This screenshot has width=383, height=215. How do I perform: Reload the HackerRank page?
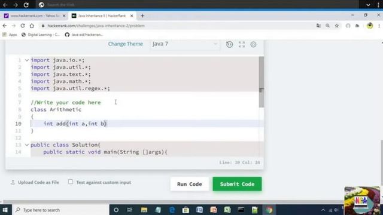(x=23, y=26)
